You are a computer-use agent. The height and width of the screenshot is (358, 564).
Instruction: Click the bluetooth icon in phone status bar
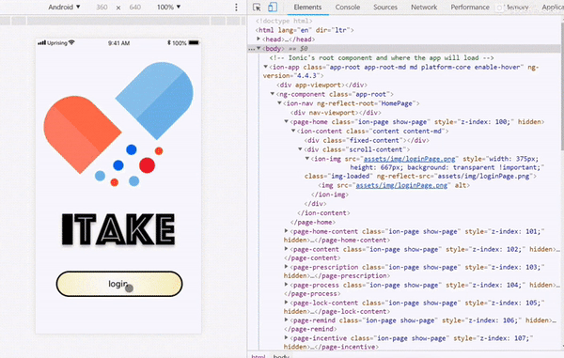(168, 43)
